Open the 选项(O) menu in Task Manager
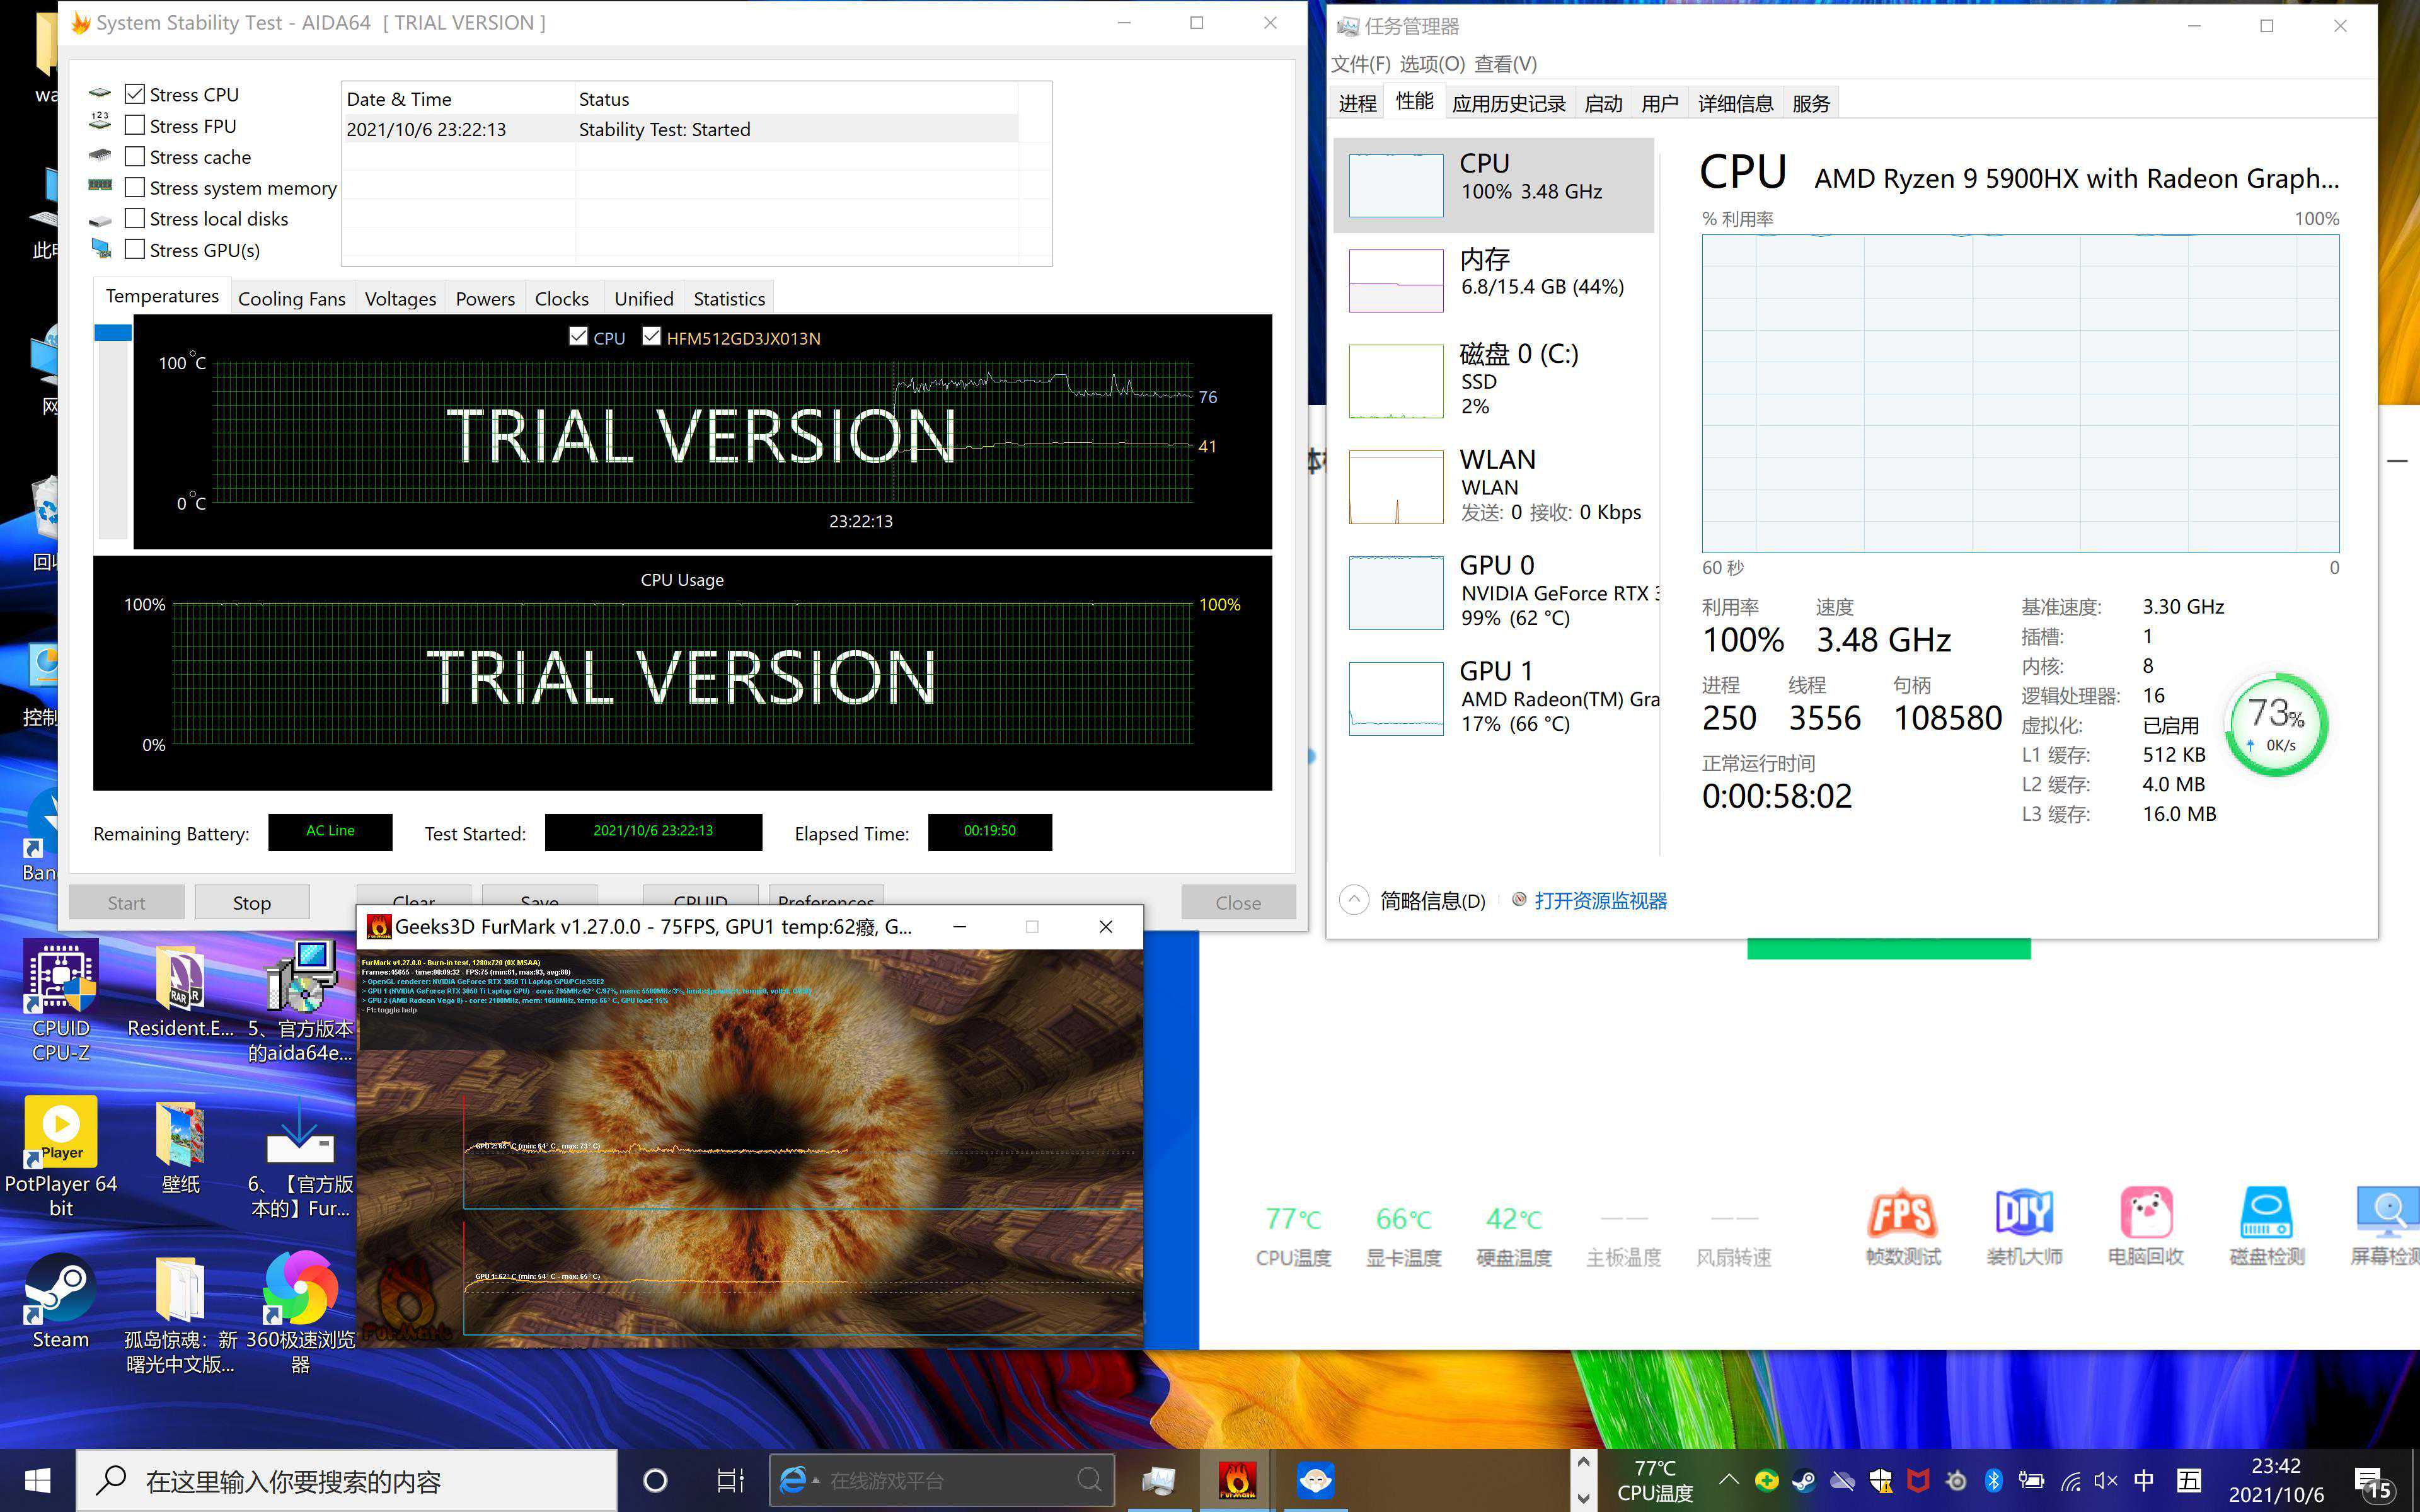The image size is (2420, 1512). click(1431, 64)
